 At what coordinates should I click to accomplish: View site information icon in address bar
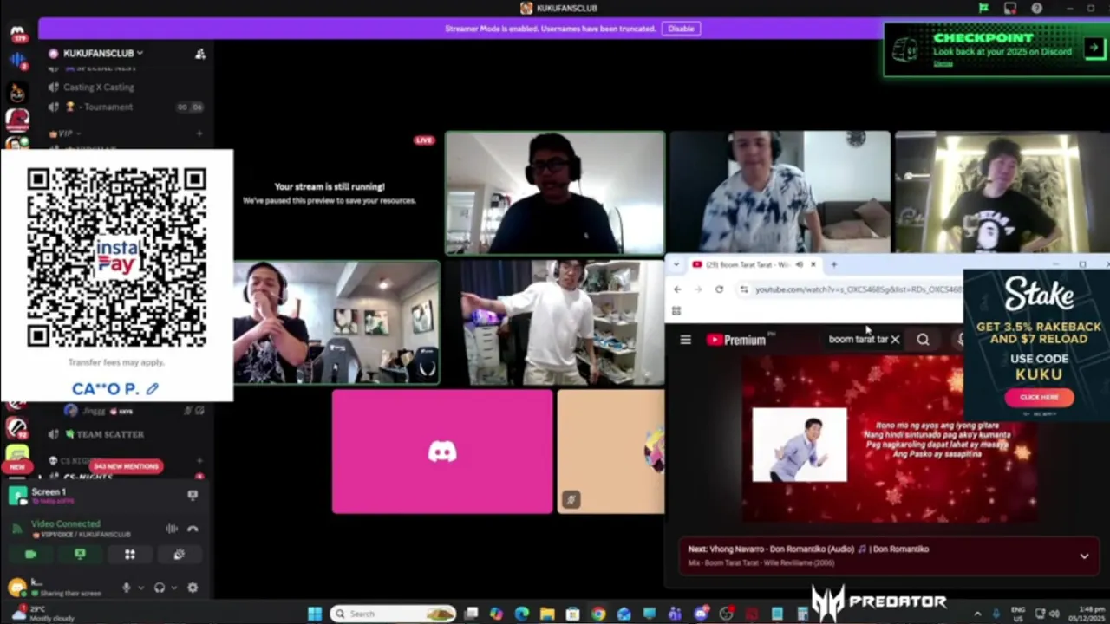click(x=744, y=289)
